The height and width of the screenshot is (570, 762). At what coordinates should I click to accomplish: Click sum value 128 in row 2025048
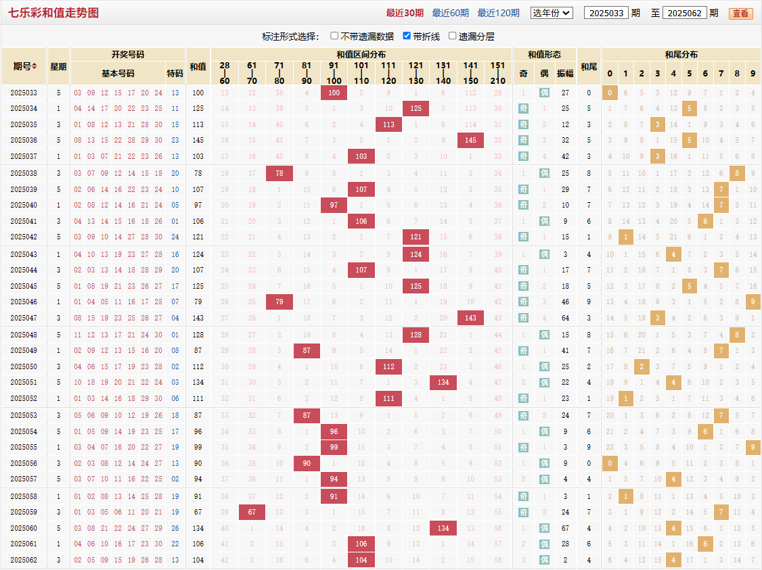point(198,335)
